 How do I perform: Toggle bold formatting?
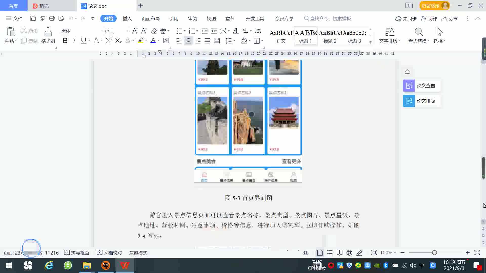[x=65, y=40]
